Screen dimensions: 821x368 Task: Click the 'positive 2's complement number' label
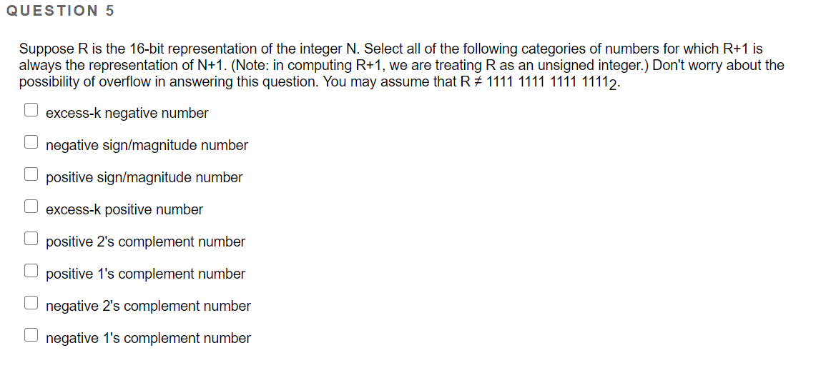click(x=146, y=242)
